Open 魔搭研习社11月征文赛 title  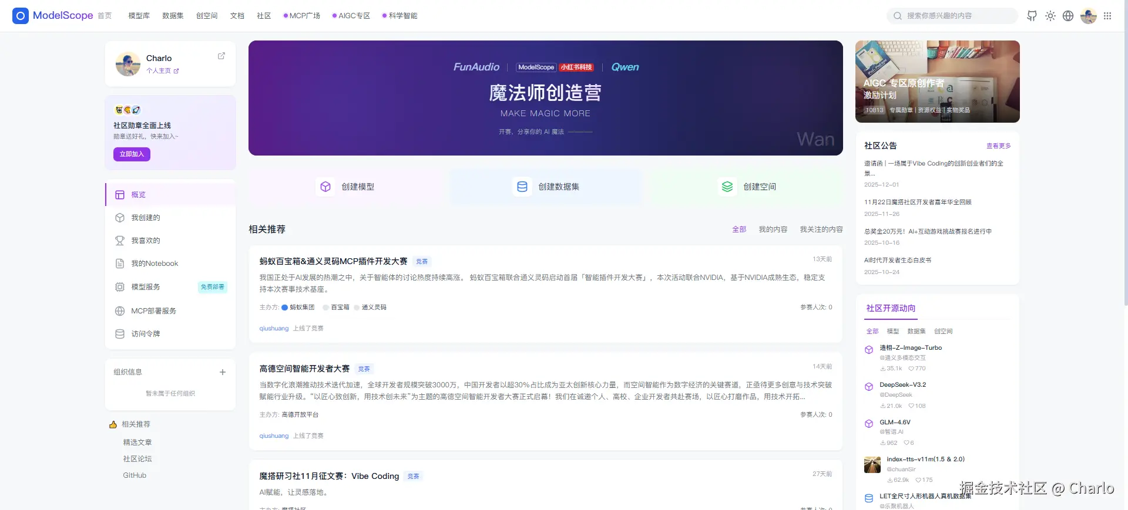click(329, 476)
